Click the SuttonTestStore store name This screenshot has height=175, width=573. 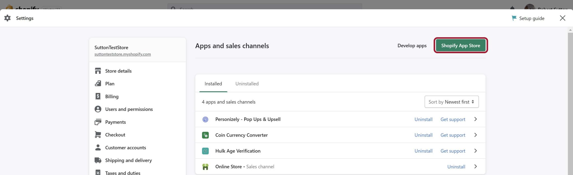111,48
